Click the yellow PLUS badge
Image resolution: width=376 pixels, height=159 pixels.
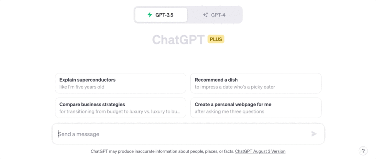[216, 39]
